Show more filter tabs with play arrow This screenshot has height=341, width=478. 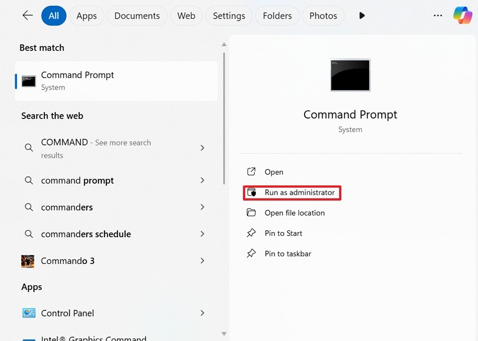[362, 16]
